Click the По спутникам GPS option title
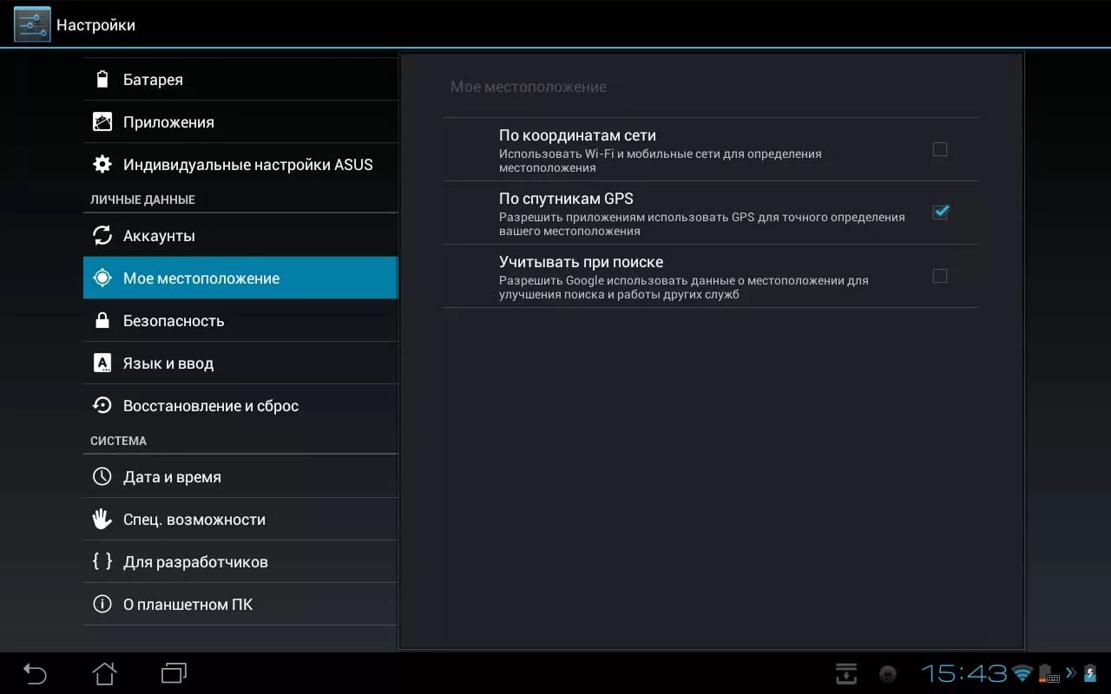 (x=566, y=199)
